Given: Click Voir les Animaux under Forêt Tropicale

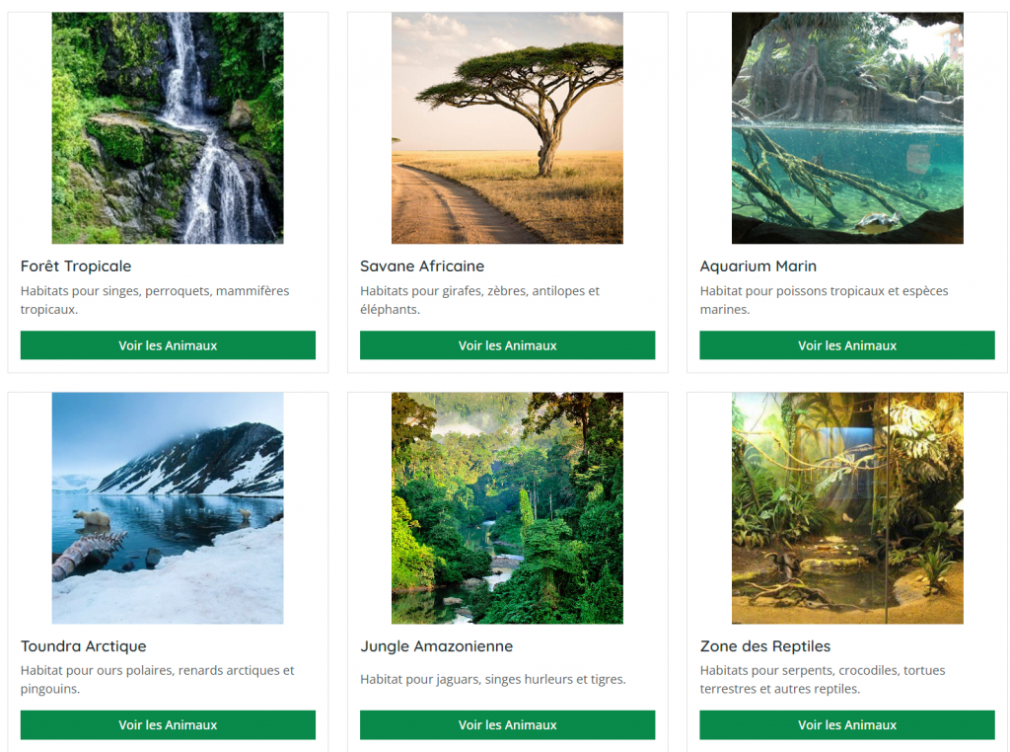Looking at the screenshot, I should pyautogui.click(x=168, y=345).
